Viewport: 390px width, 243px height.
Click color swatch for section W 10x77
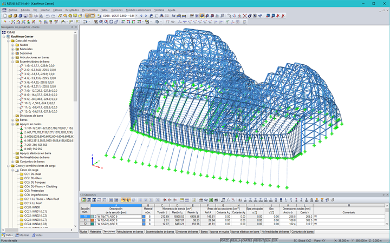(92, 217)
